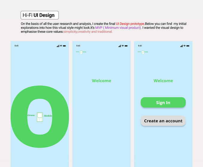Click the battery icon on second screen
This screenshot has width=203, height=167.
pos(126,46)
